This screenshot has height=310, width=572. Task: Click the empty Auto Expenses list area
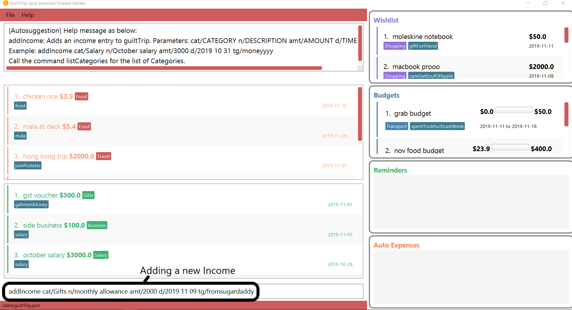point(471,277)
